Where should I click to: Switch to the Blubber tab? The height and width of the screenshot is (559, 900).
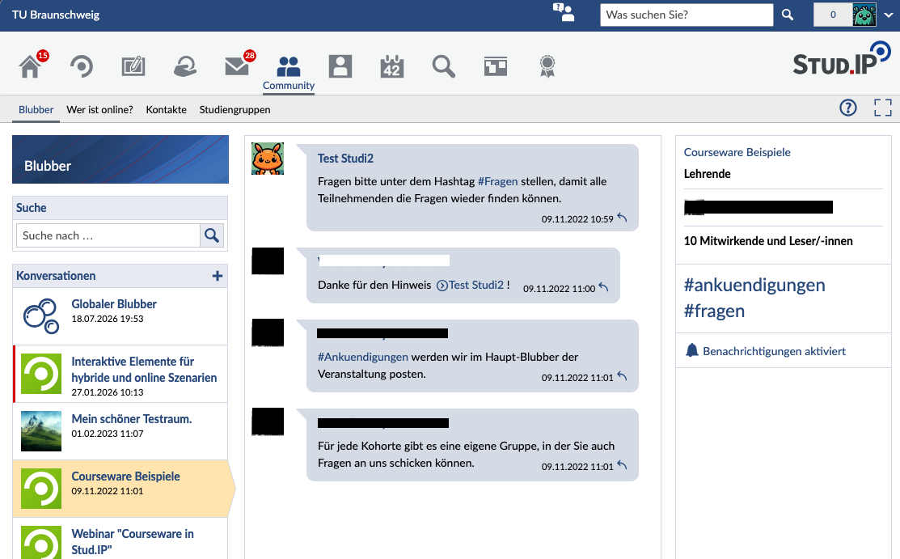36,109
